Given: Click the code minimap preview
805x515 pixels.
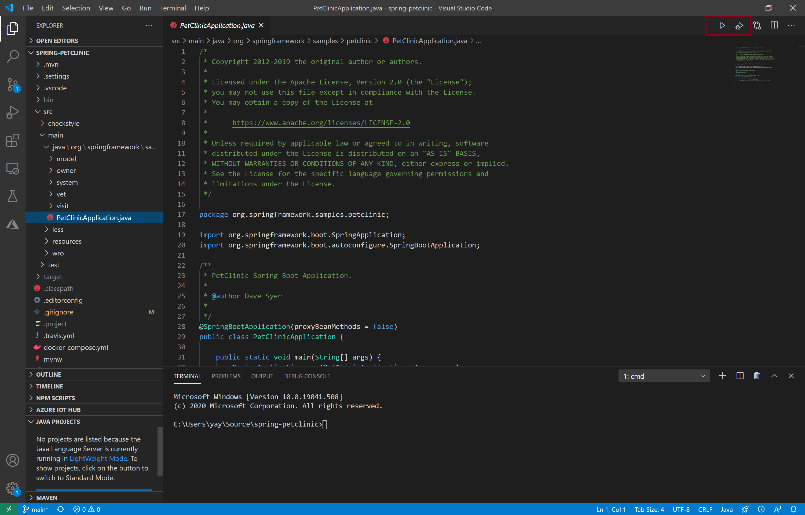Looking at the screenshot, I should pyautogui.click(x=755, y=65).
